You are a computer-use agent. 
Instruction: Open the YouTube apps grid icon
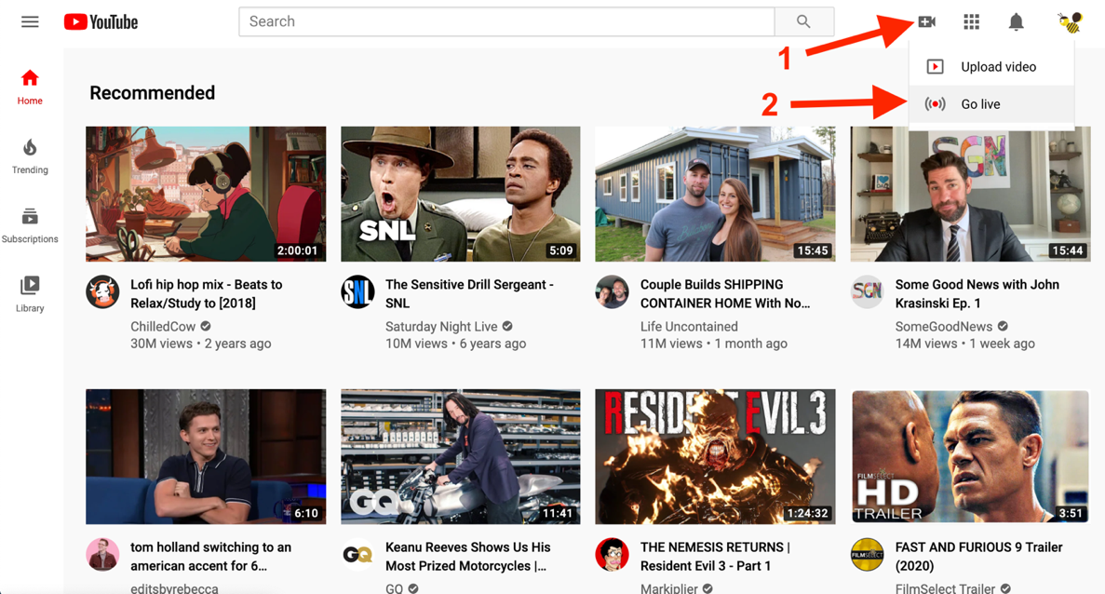click(x=971, y=21)
